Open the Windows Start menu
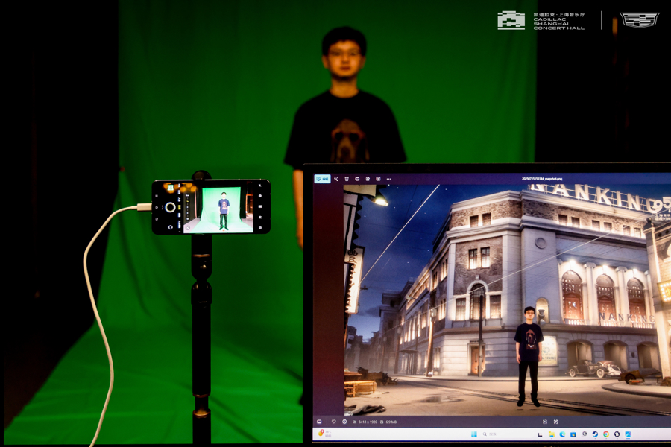The image size is (671, 447). 474,434
